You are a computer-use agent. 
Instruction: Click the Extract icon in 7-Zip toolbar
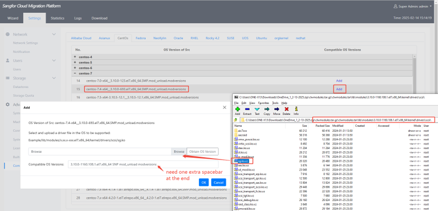tap(247, 109)
